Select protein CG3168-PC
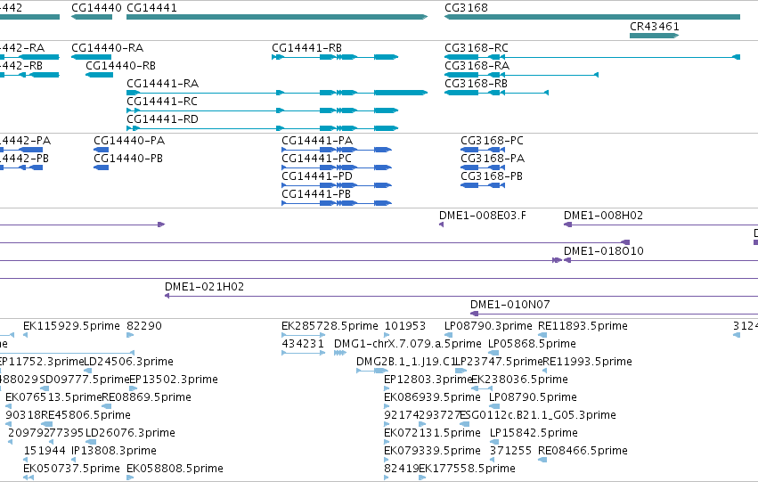 (x=483, y=150)
